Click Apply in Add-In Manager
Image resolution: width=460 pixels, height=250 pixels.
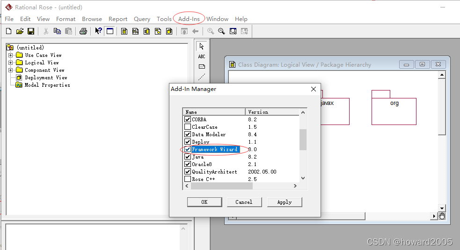point(284,202)
